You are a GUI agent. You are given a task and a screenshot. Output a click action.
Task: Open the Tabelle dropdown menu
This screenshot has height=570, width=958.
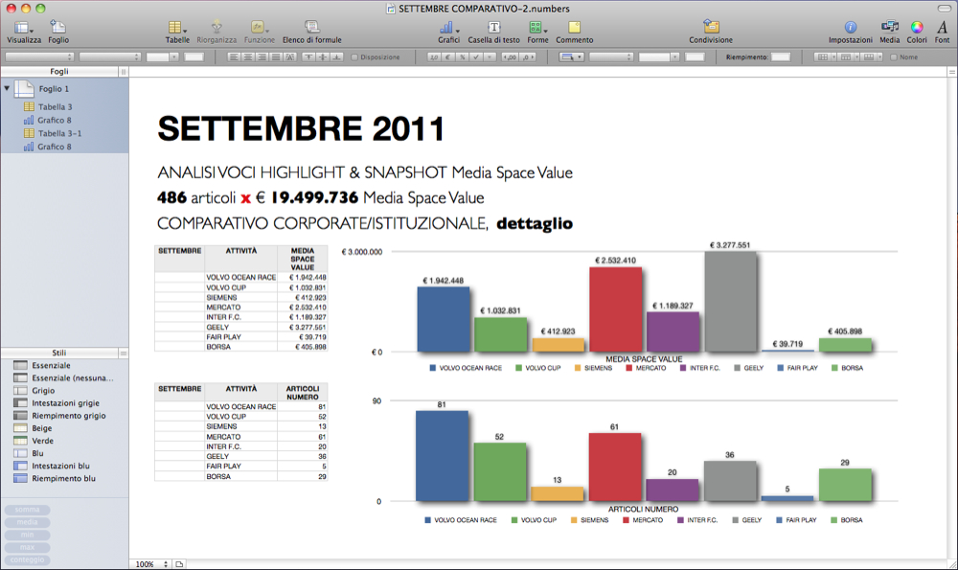(x=176, y=28)
